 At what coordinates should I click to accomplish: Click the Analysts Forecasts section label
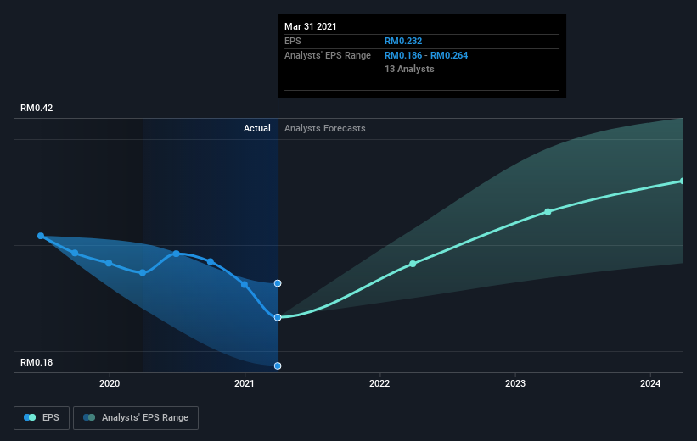(325, 128)
